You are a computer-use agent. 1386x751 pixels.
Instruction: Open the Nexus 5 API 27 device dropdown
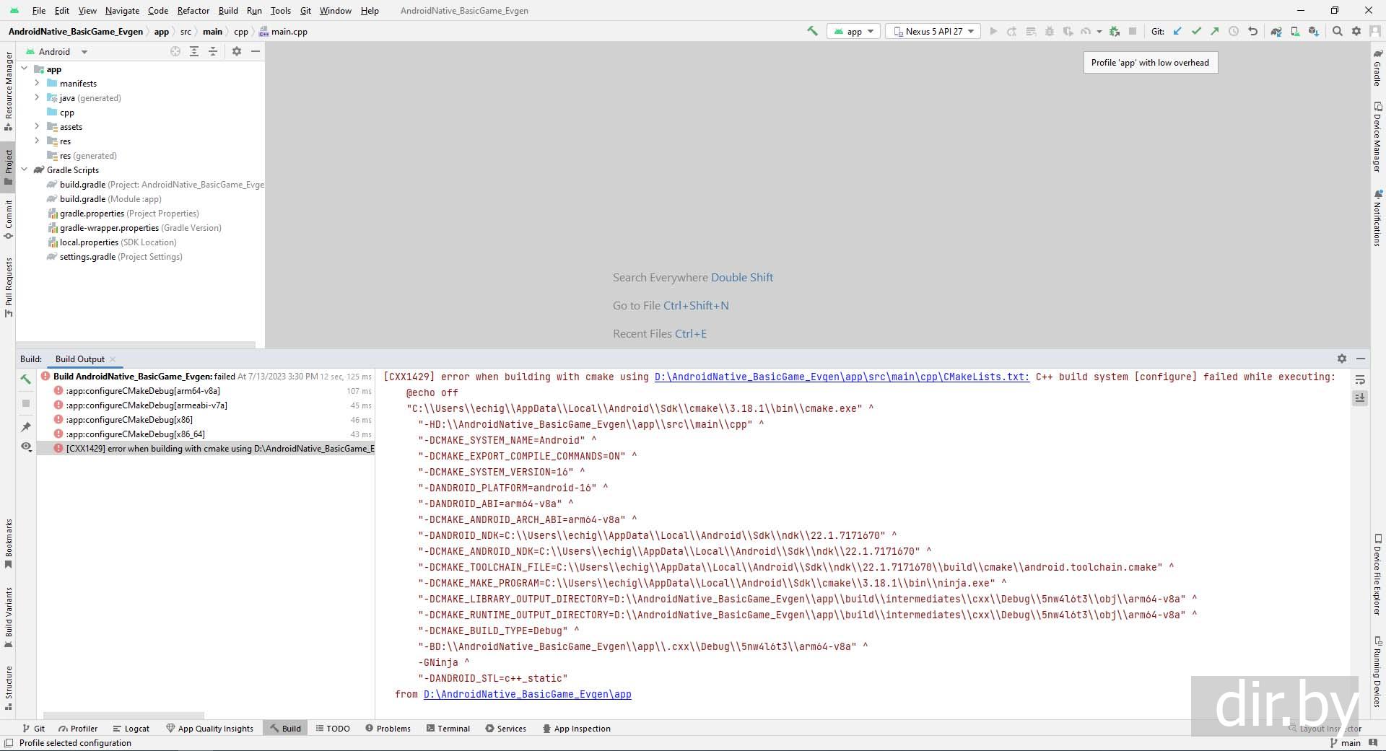[x=934, y=31]
